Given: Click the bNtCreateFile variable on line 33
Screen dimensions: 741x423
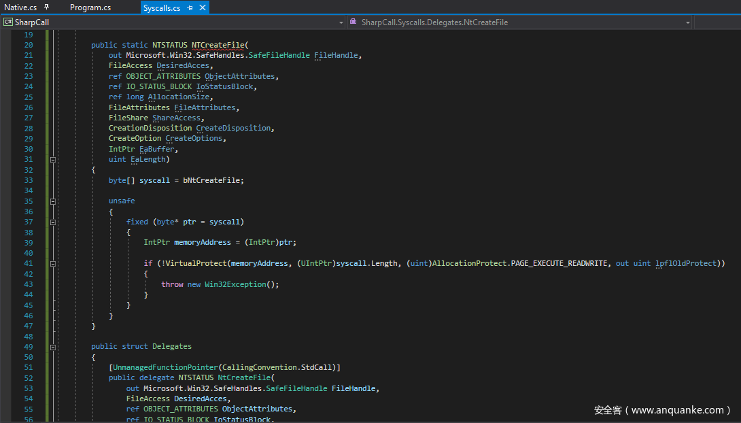Looking at the screenshot, I should click(x=212, y=180).
